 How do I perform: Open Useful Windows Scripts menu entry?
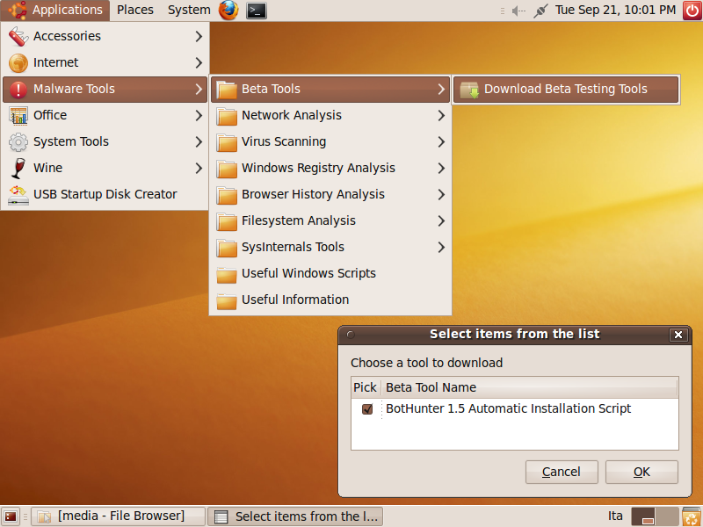click(330, 274)
